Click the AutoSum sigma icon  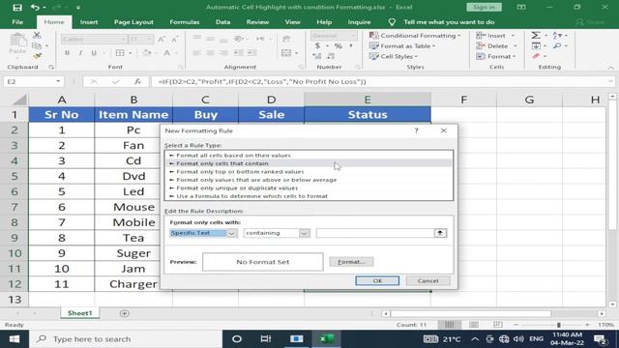[536, 36]
